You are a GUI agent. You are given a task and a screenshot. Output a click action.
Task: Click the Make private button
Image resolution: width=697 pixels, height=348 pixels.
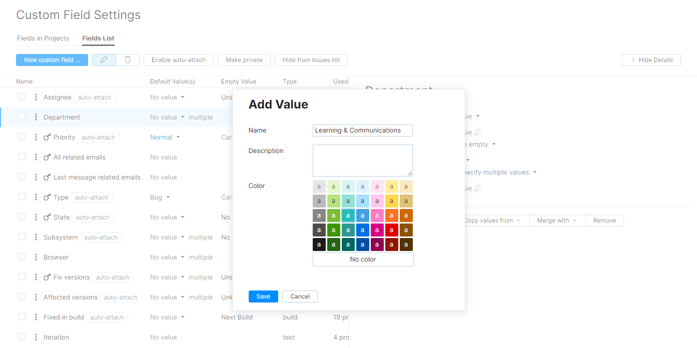244,59
